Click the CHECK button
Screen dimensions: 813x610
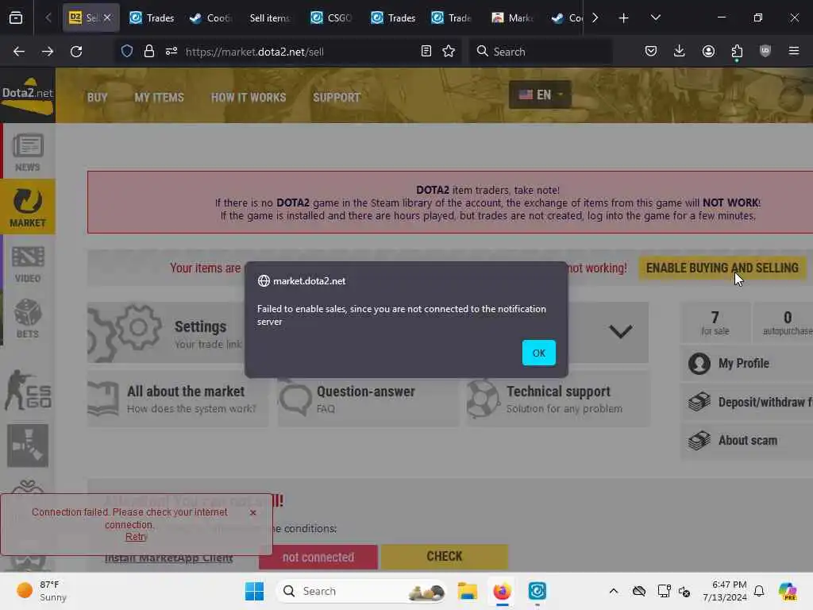pyautogui.click(x=444, y=556)
